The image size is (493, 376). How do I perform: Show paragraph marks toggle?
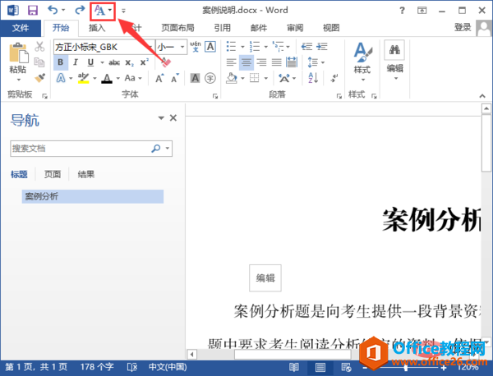[334, 78]
